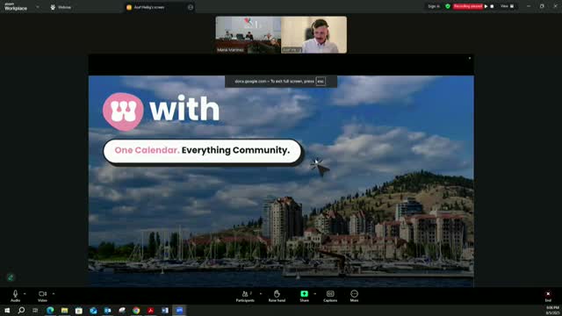This screenshot has height=316, width=562.
Task: Open the Participants panel
Action: tap(245, 296)
